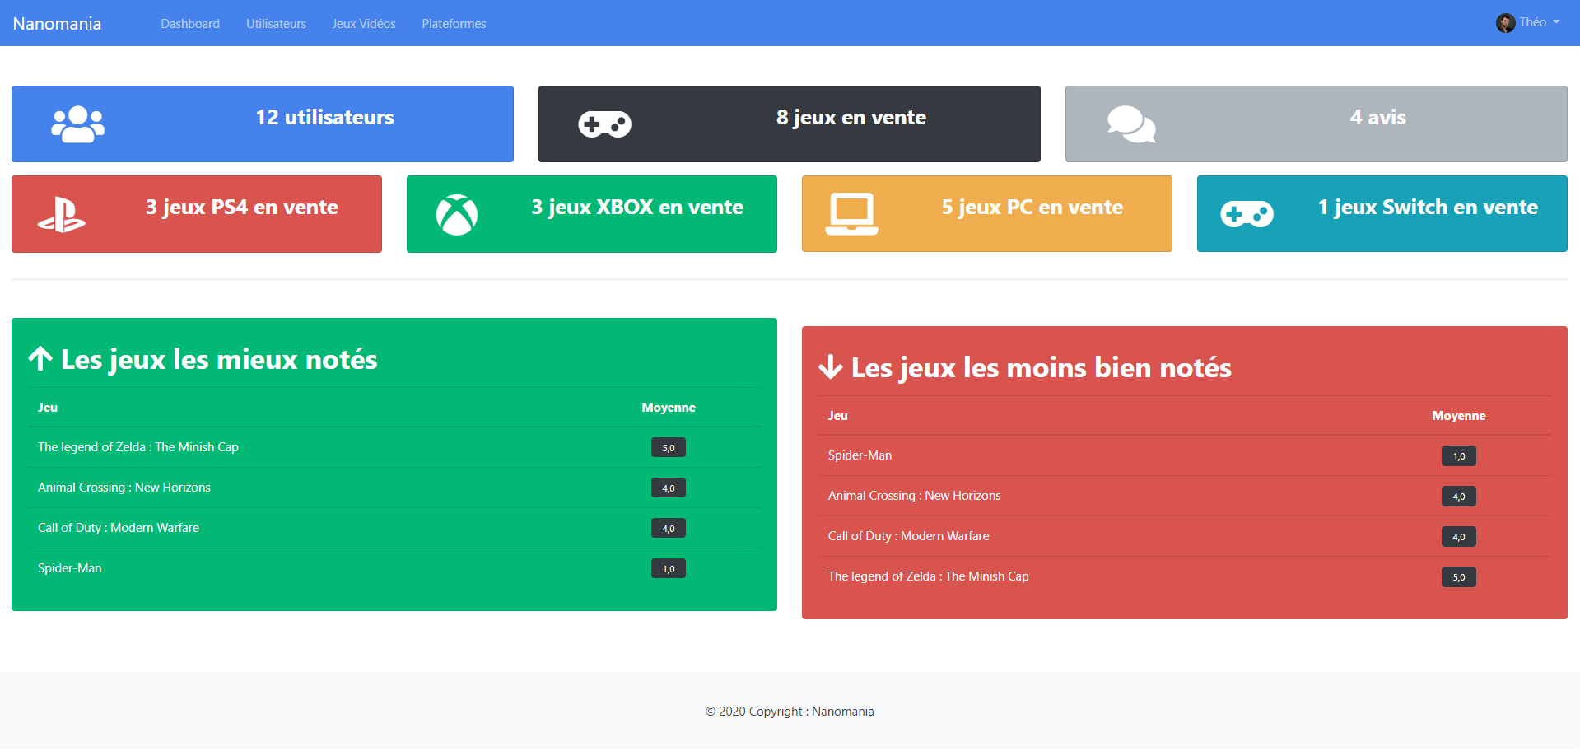This screenshot has height=756, width=1580.
Task: Click the chat bubbles icon on avis card
Action: [x=1132, y=124]
